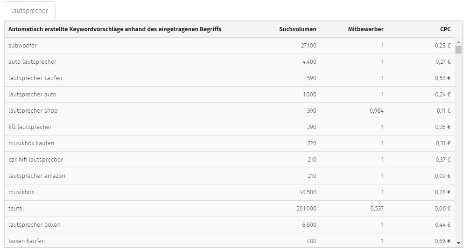Select the lautsprecher boxen keyword
Image resolution: width=469 pixels, height=251 pixels.
(x=35, y=225)
